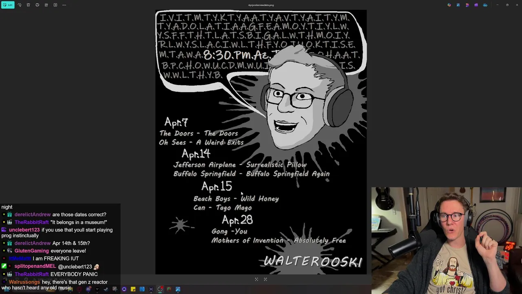Click the colorful Copilot-style icon in title bar
The image size is (522, 294).
click(x=449, y=5)
